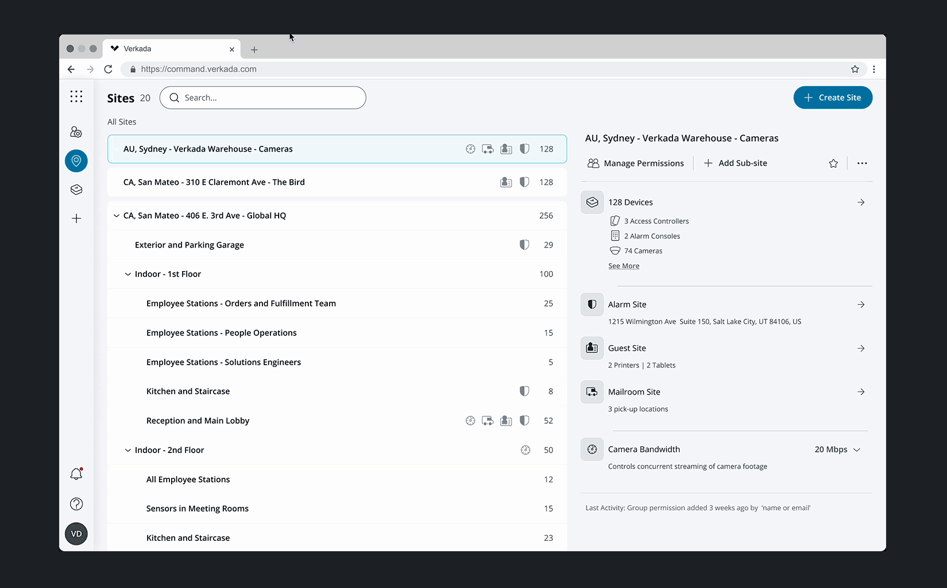This screenshot has height=588, width=947.
Task: Collapse Indoor - 1st Floor chevron
Action: pyautogui.click(x=128, y=274)
